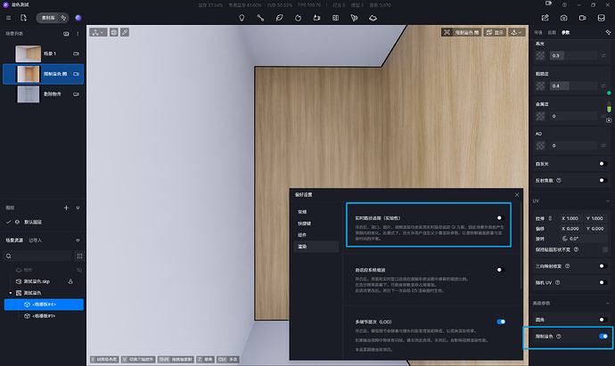Toggle the 自发光 emissive switch
Screen dimensions: 615x366
[603, 164]
